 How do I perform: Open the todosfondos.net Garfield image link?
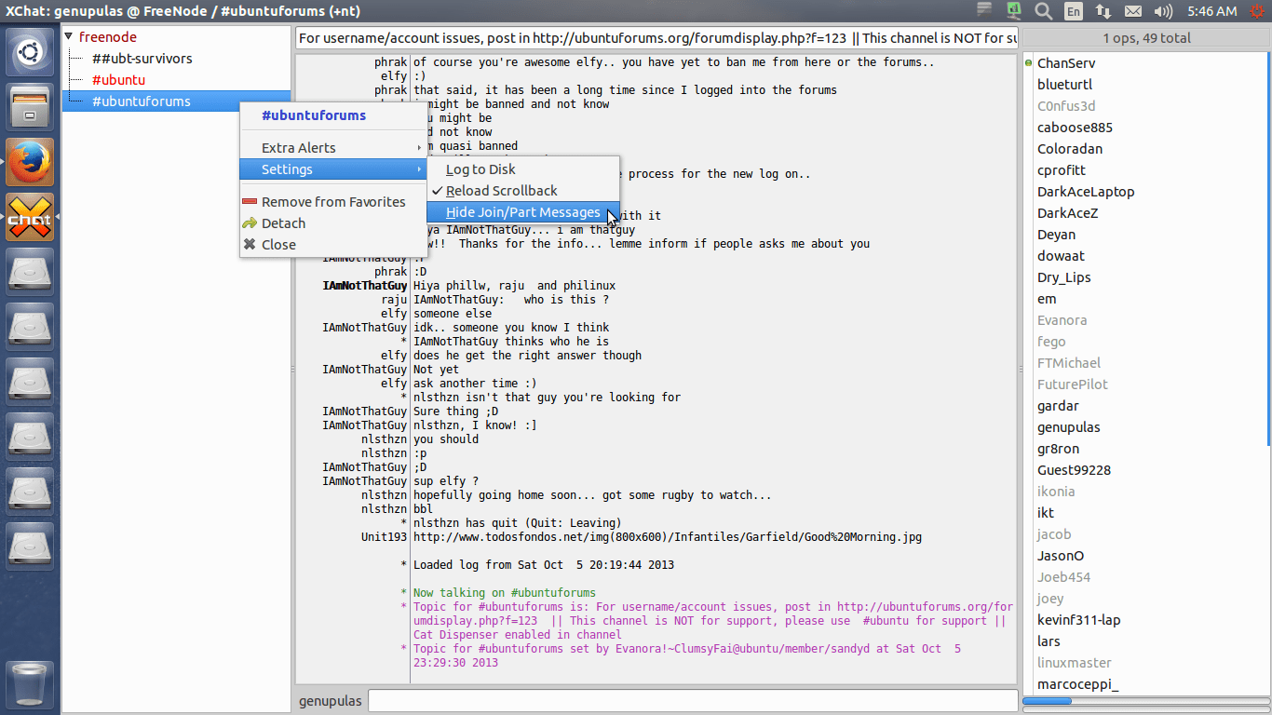[668, 537]
